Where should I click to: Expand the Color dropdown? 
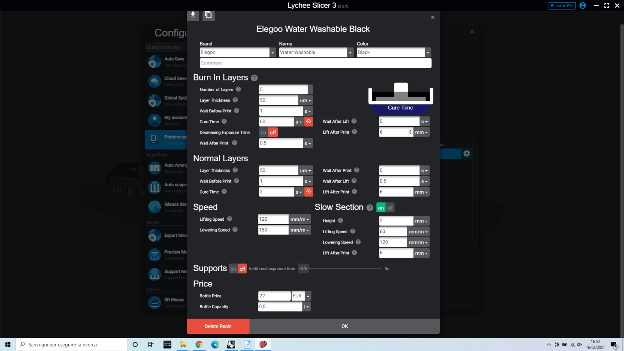click(428, 52)
